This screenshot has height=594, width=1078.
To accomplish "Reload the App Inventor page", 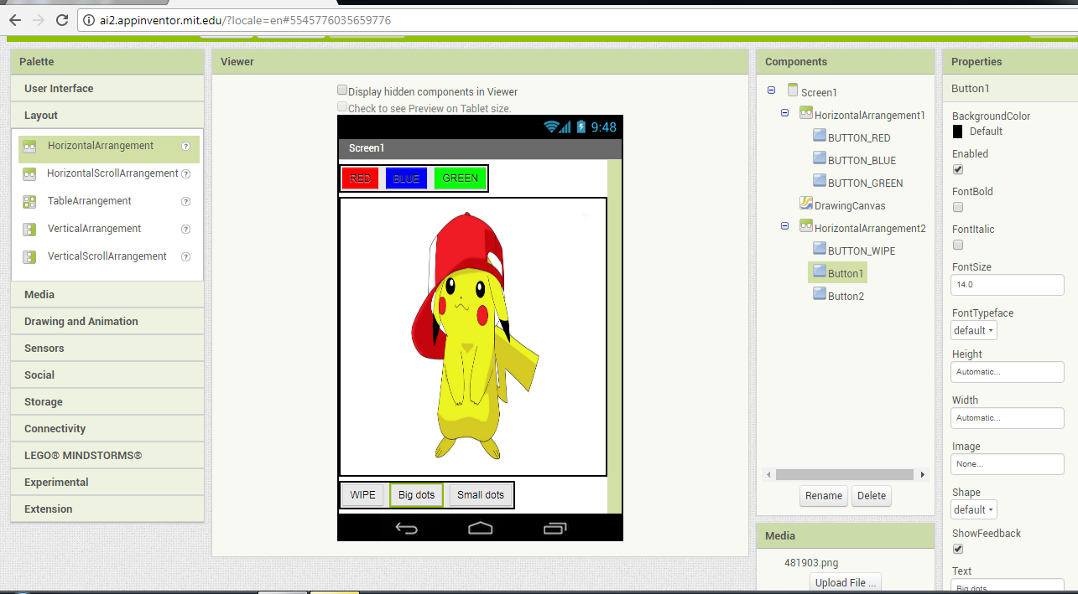I will 62,20.
